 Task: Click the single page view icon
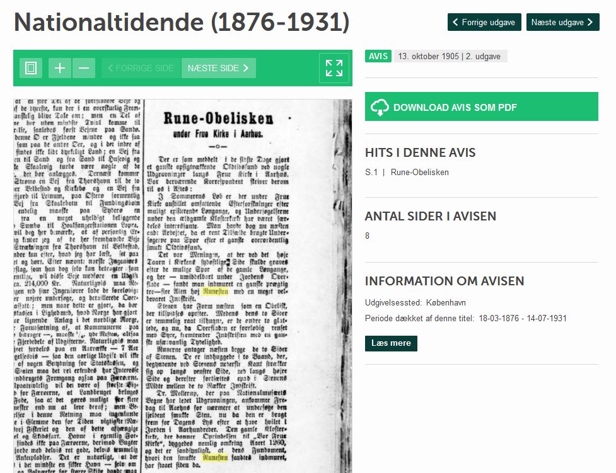(31, 68)
